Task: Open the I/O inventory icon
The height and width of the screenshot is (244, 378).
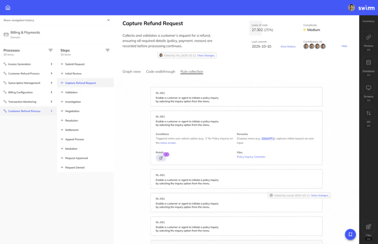Action: tap(368, 114)
